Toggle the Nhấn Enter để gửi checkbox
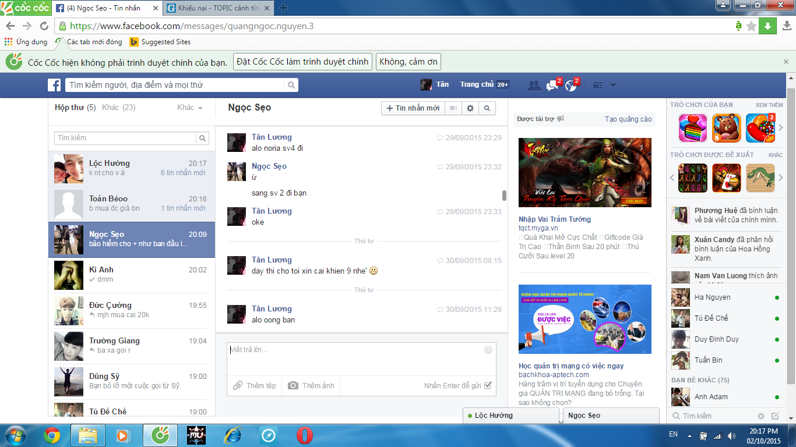This screenshot has height=447, width=796. click(x=488, y=385)
